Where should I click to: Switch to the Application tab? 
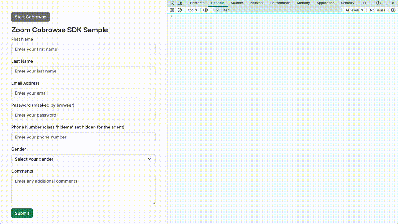[326, 3]
